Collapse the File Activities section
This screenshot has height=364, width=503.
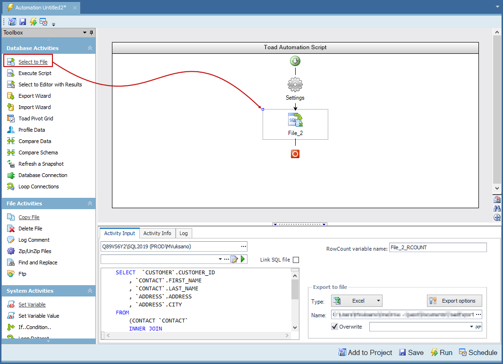pyautogui.click(x=90, y=203)
